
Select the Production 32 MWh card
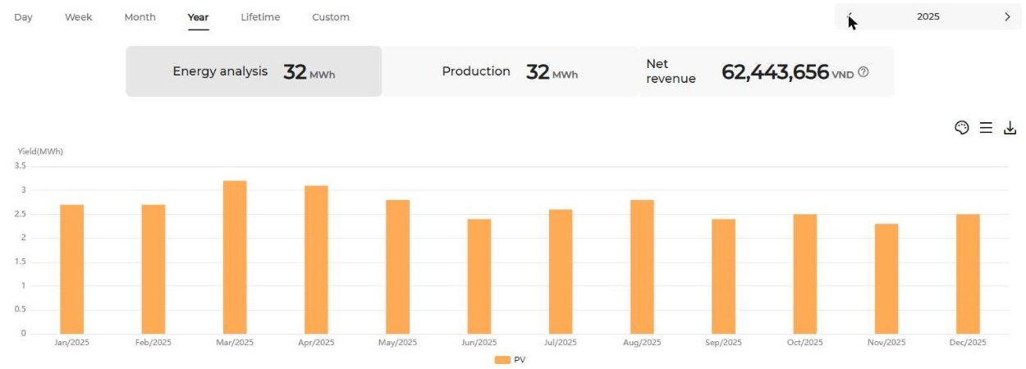click(x=510, y=71)
